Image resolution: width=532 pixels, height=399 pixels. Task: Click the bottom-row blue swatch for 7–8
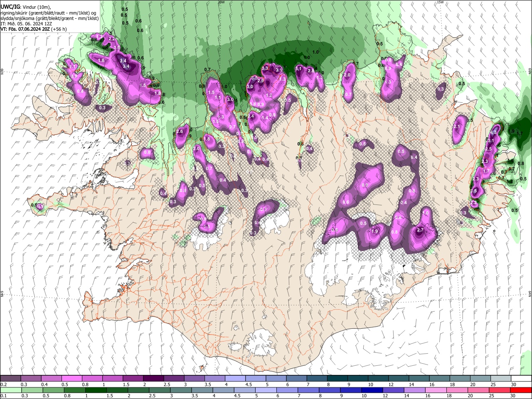(308, 390)
